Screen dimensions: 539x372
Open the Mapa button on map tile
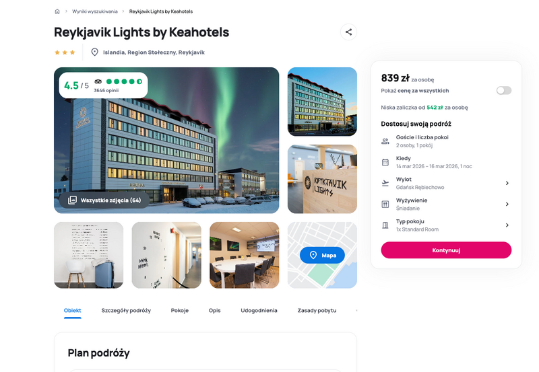(322, 255)
